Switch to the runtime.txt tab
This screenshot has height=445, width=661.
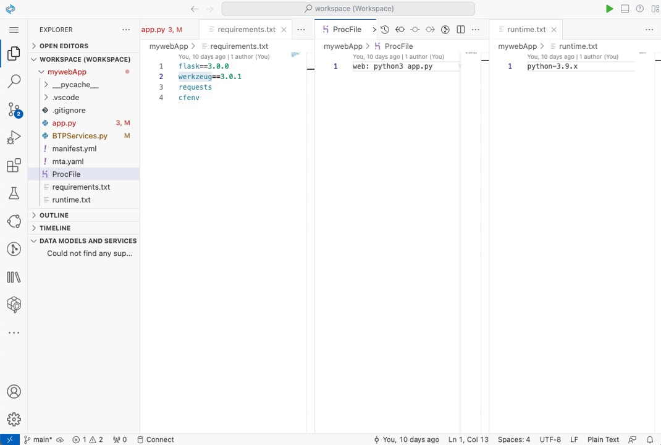pos(526,29)
